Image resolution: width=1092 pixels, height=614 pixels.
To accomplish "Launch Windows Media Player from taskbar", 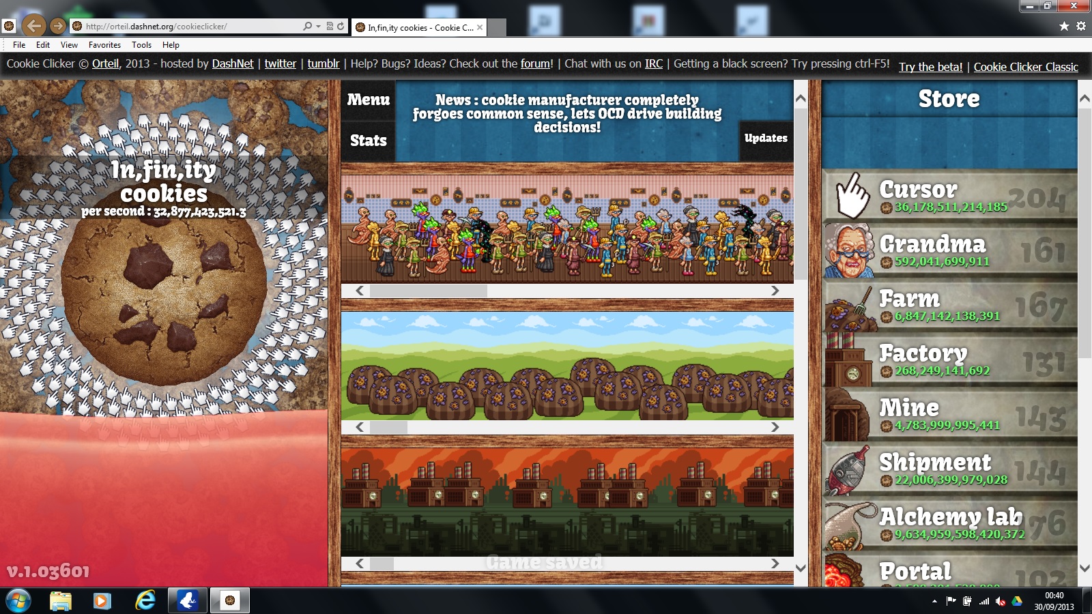I will pyautogui.click(x=102, y=600).
